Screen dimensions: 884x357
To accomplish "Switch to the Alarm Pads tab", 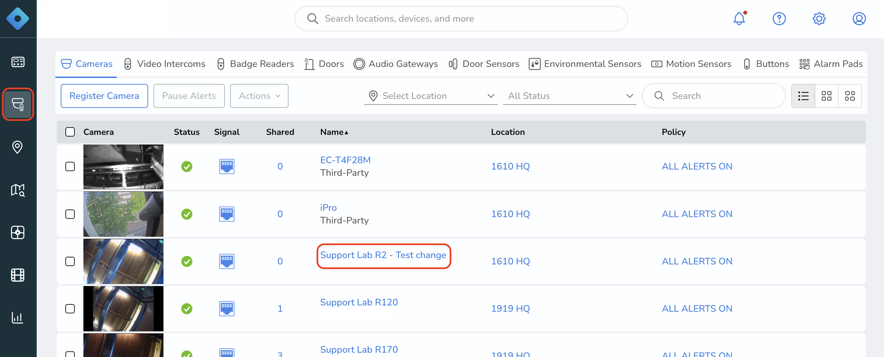I will coord(831,64).
